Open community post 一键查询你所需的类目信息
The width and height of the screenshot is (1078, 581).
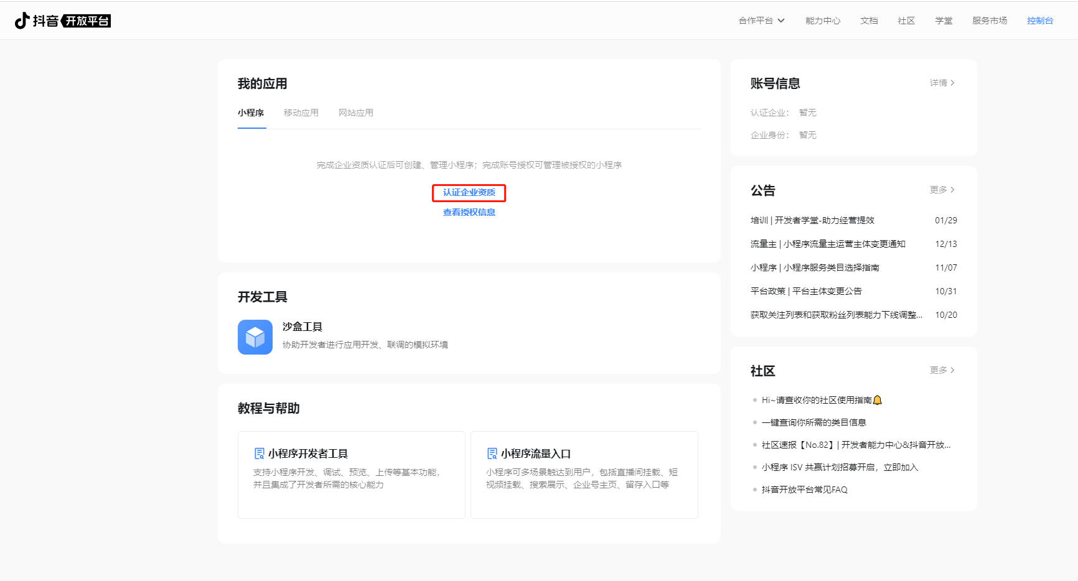click(814, 422)
